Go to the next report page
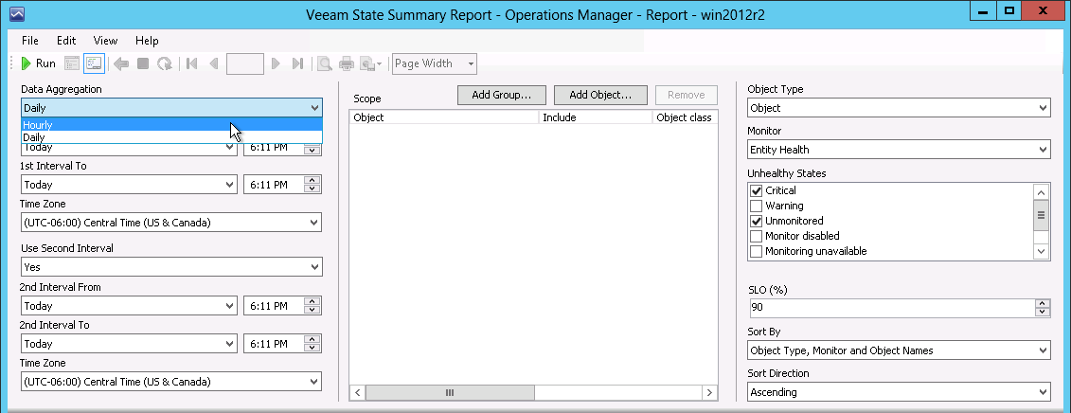Viewport: 1071px width, 413px height. pos(276,63)
